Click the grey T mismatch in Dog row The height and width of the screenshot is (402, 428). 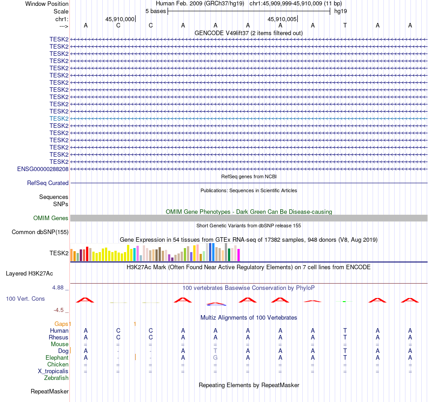point(215,351)
